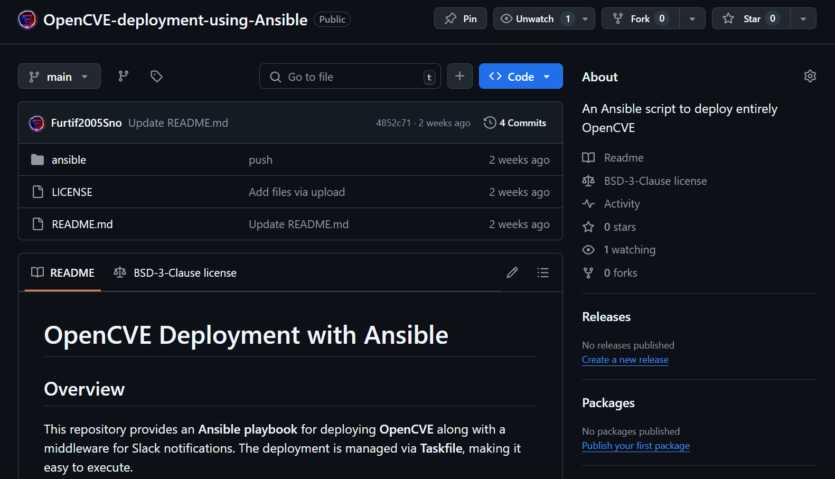The width and height of the screenshot is (835, 479).
Task: Click the LICENSE file icon
Action: [37, 192]
